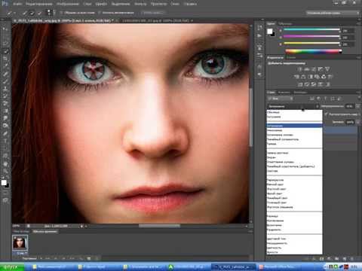
Task: Click the 'Уточн. край' button
Action: click(152, 13)
